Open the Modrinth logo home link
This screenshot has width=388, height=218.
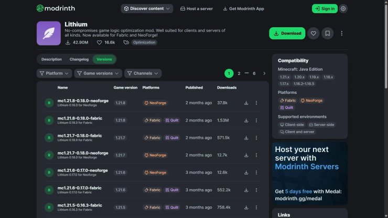pyautogui.click(x=56, y=8)
